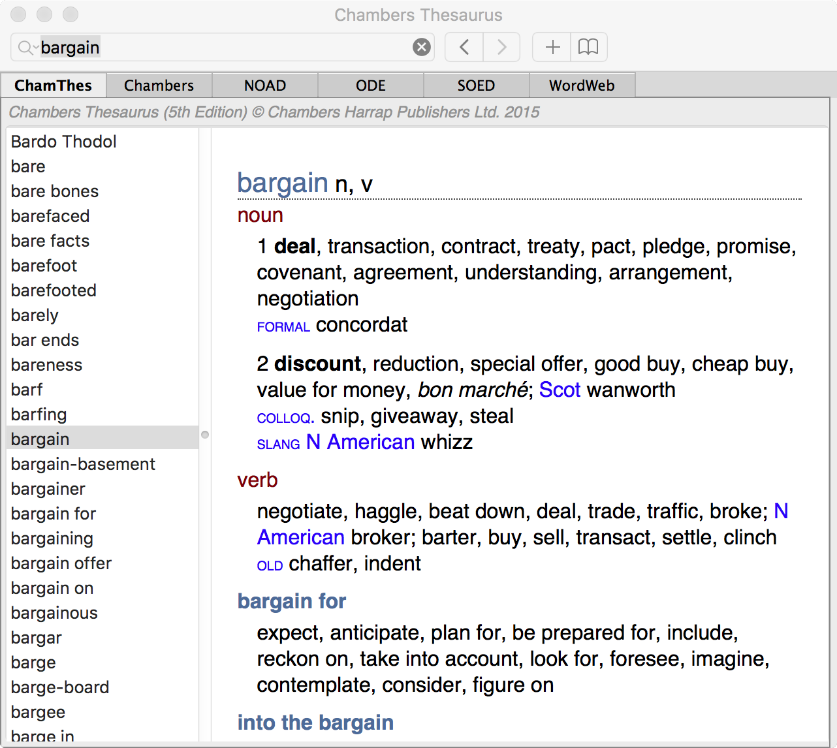
Task: Select barfing in the word list
Action: 103,414
